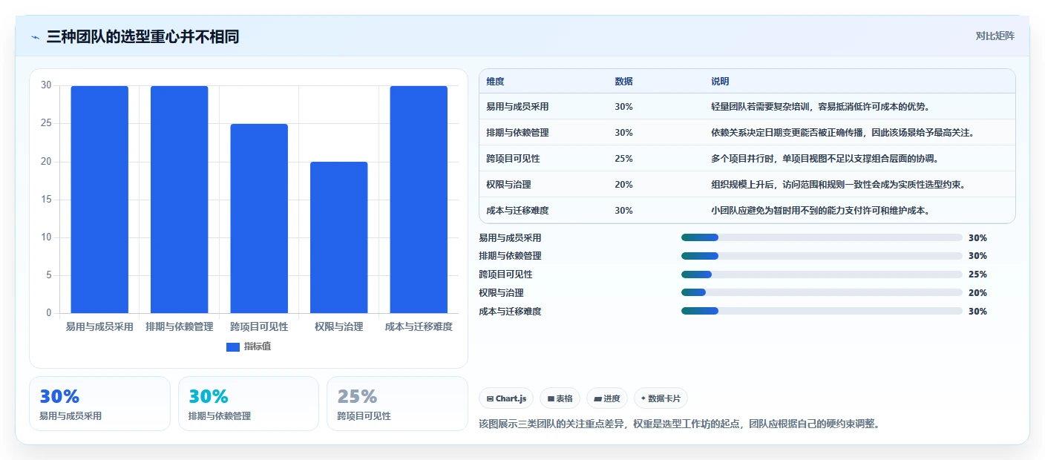Select the 数据卡片 tag chip

[661, 398]
